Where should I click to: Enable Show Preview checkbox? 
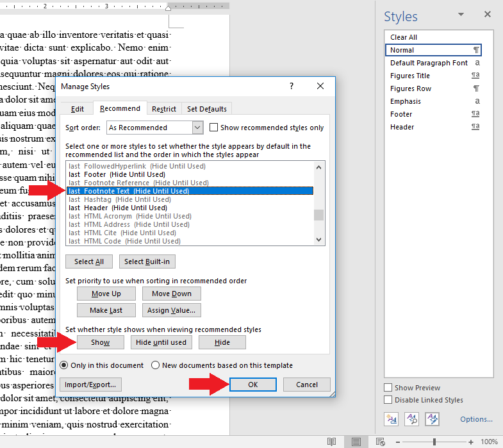pyautogui.click(x=388, y=387)
